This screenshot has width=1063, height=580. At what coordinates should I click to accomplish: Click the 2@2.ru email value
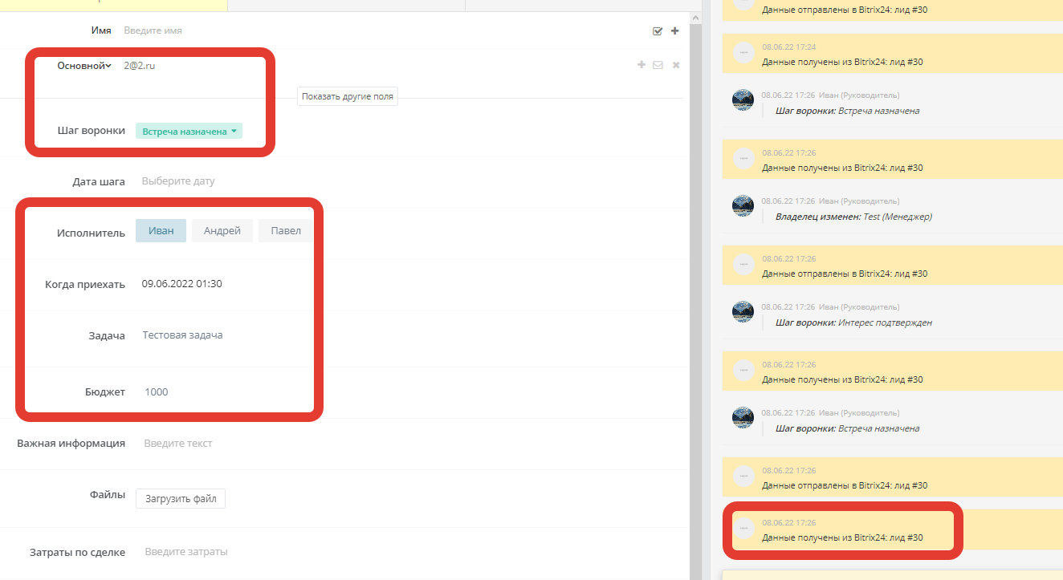click(x=139, y=66)
